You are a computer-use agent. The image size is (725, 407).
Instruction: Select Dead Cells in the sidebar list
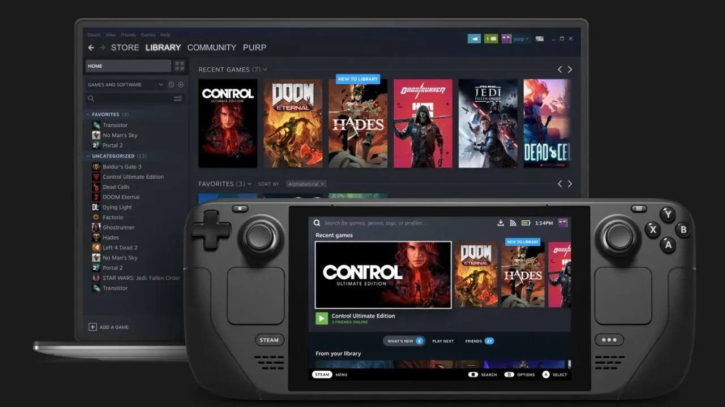pos(111,187)
